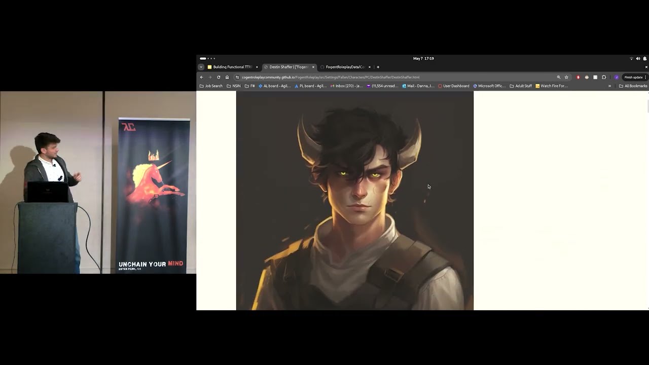Open a new browser tab
The height and width of the screenshot is (365, 649).
(x=378, y=67)
